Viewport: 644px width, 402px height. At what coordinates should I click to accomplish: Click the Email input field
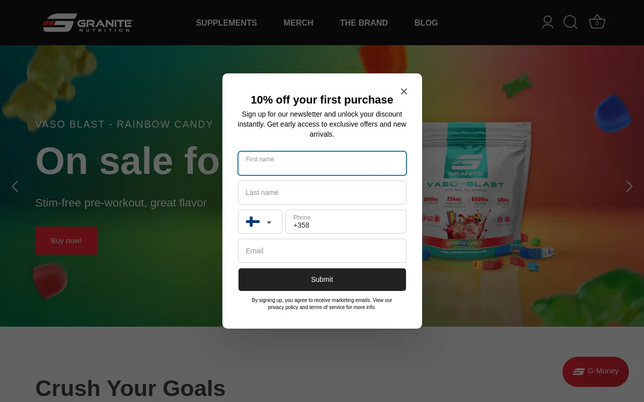click(322, 251)
